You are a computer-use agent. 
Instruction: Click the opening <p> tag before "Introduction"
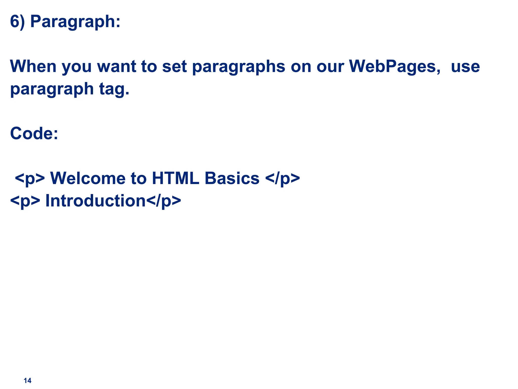tap(25, 201)
